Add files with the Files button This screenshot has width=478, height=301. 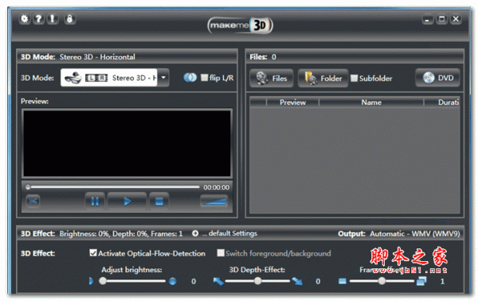point(272,78)
